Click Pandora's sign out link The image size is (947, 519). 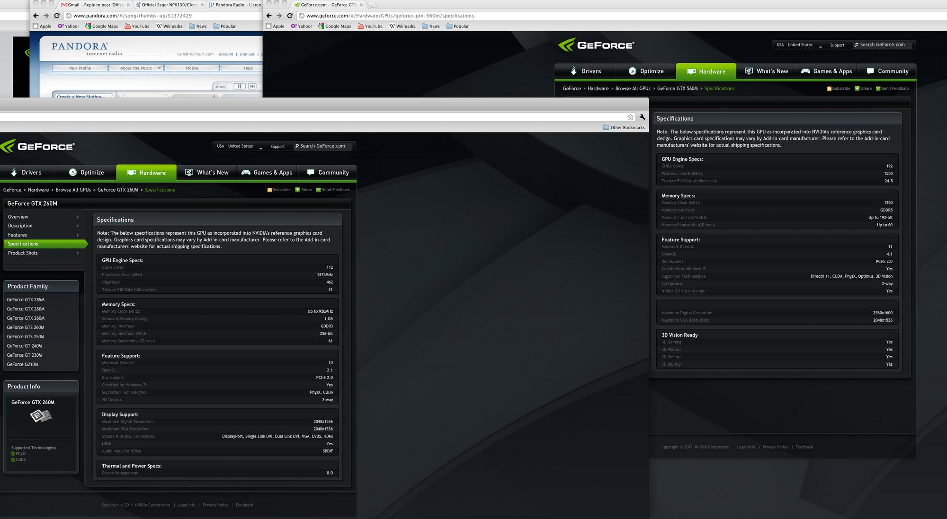[247, 54]
